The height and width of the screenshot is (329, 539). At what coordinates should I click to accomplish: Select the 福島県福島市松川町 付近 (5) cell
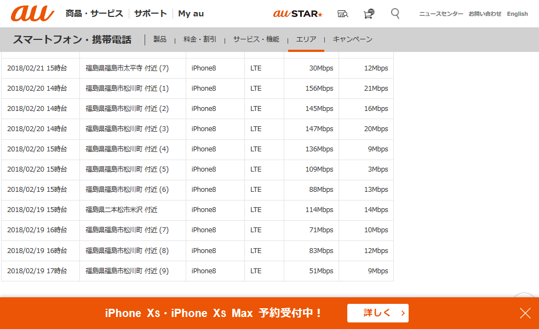[x=133, y=169]
